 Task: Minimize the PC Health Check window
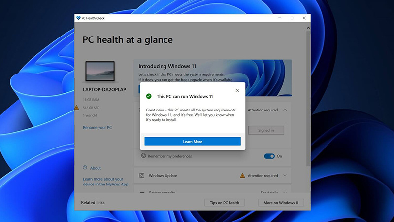point(279,18)
